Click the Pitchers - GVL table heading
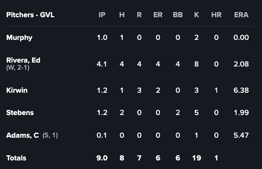 pos(30,15)
